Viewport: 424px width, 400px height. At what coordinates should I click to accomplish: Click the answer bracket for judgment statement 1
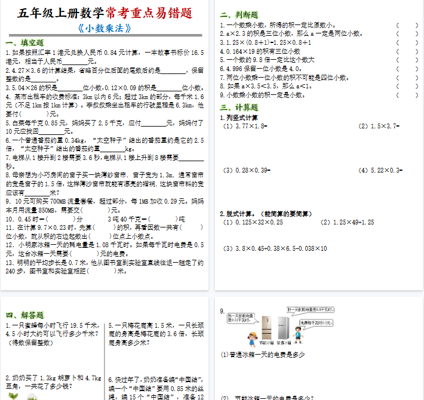[x=407, y=25]
